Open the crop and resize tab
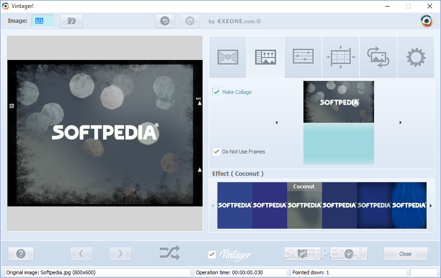This screenshot has height=278, width=441. point(341,57)
